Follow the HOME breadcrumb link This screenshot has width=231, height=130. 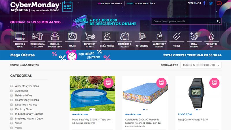[x=14, y=65]
